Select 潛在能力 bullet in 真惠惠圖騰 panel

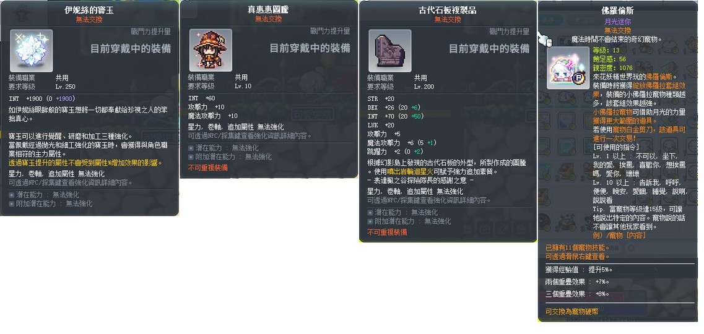coord(191,148)
